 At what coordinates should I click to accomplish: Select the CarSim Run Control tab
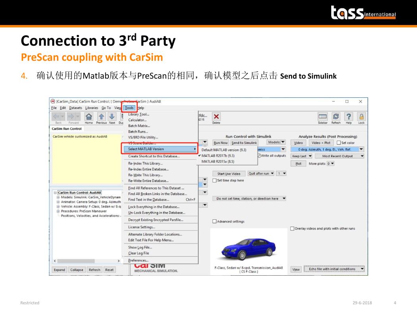click(x=67, y=129)
